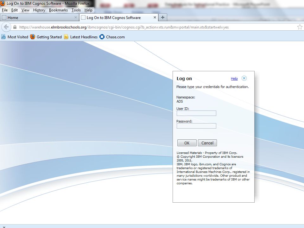
Task: Click the URL address bar
Action: click(x=155, y=27)
